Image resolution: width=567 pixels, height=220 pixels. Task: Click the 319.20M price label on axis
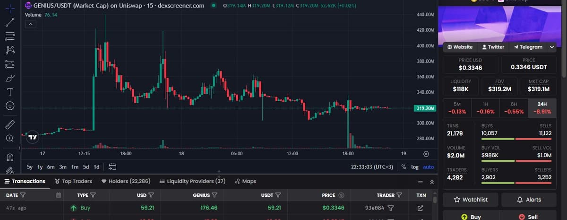pos(424,108)
